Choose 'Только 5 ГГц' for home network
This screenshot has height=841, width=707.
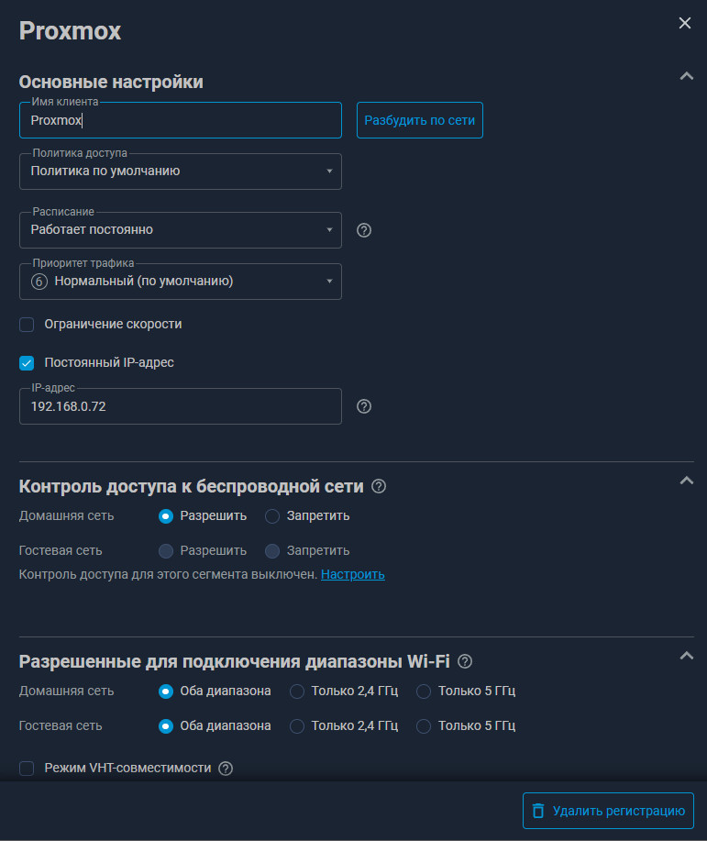click(x=424, y=692)
